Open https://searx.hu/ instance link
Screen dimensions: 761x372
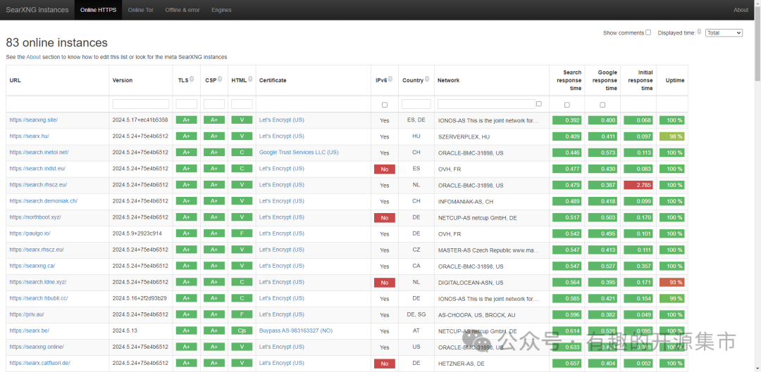click(x=29, y=136)
